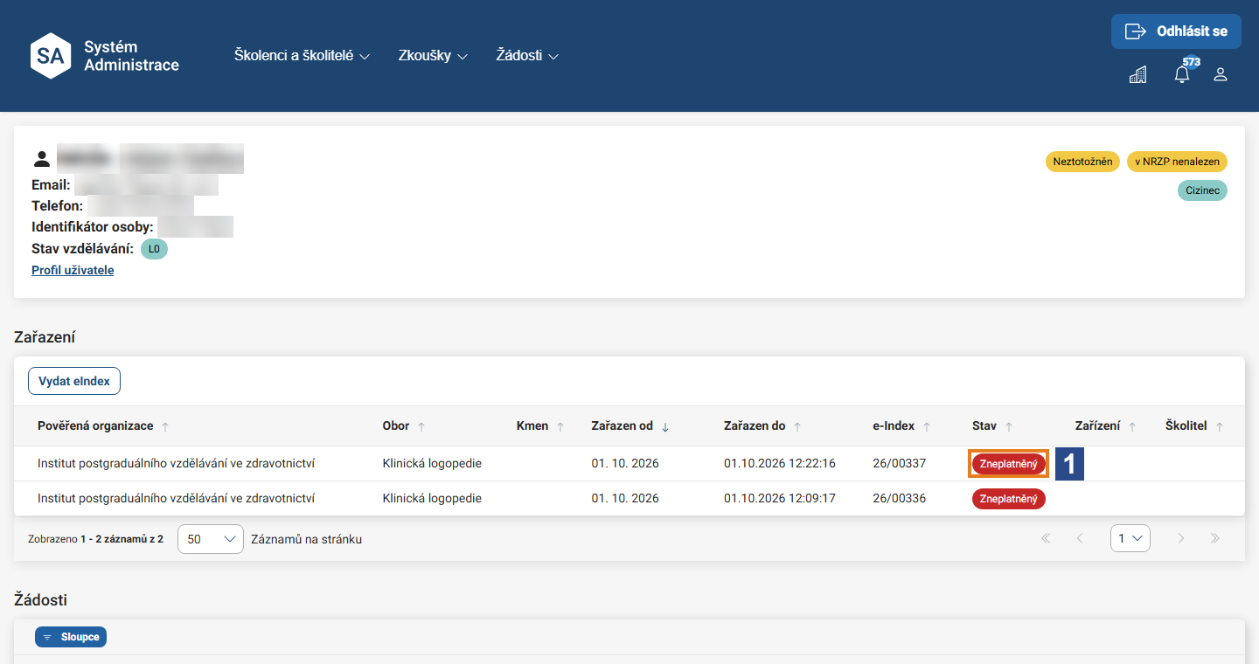Sort by Obor column arrow
This screenshot has height=664, width=1259.
click(421, 426)
